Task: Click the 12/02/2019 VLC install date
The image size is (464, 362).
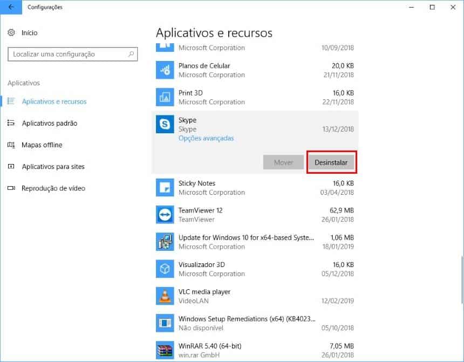Action: 338,300
